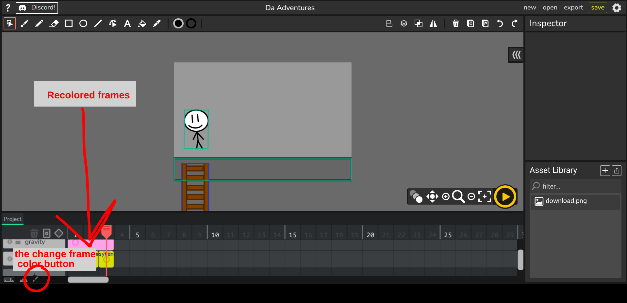Pick the Fill Bucket tool
627x303 pixels.
(142, 24)
